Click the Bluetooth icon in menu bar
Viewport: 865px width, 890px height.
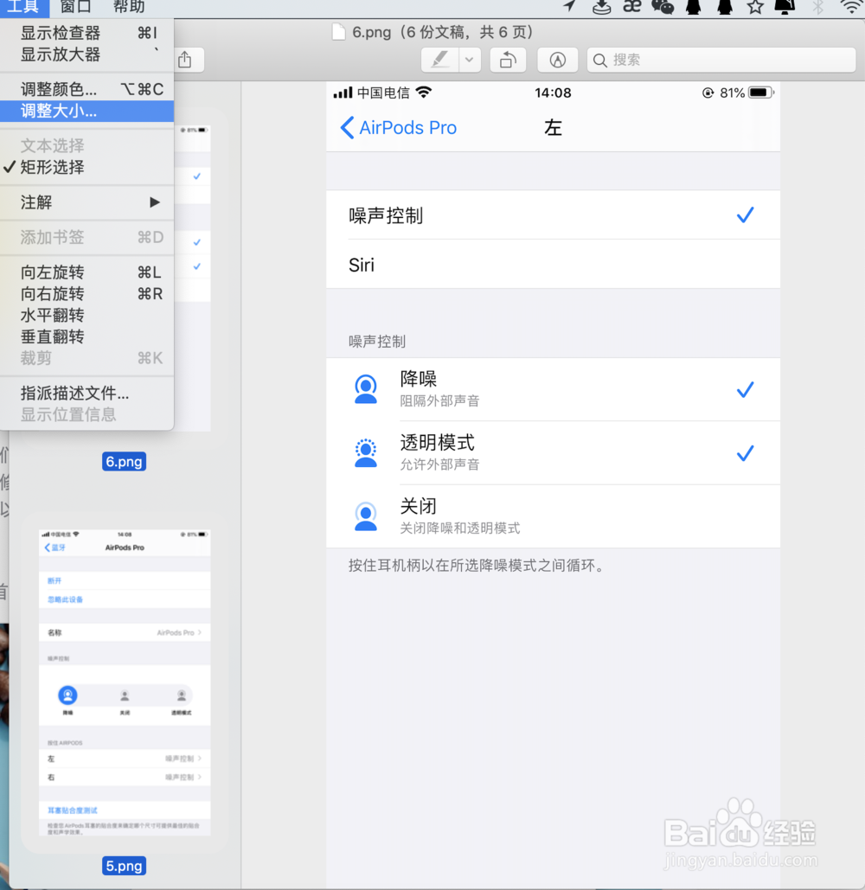point(817,7)
